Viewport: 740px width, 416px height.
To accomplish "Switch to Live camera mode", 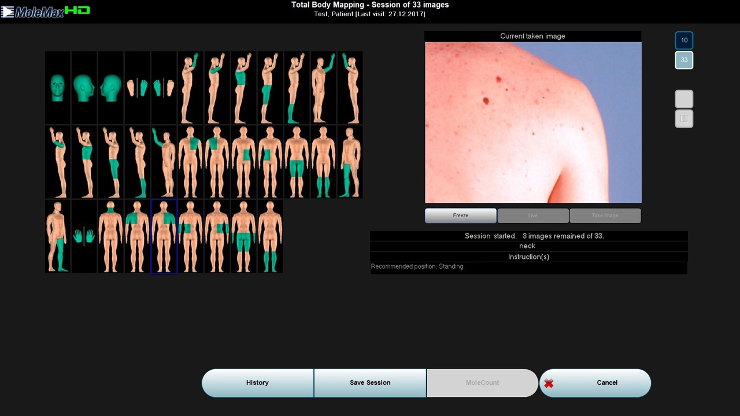I will pos(533,216).
